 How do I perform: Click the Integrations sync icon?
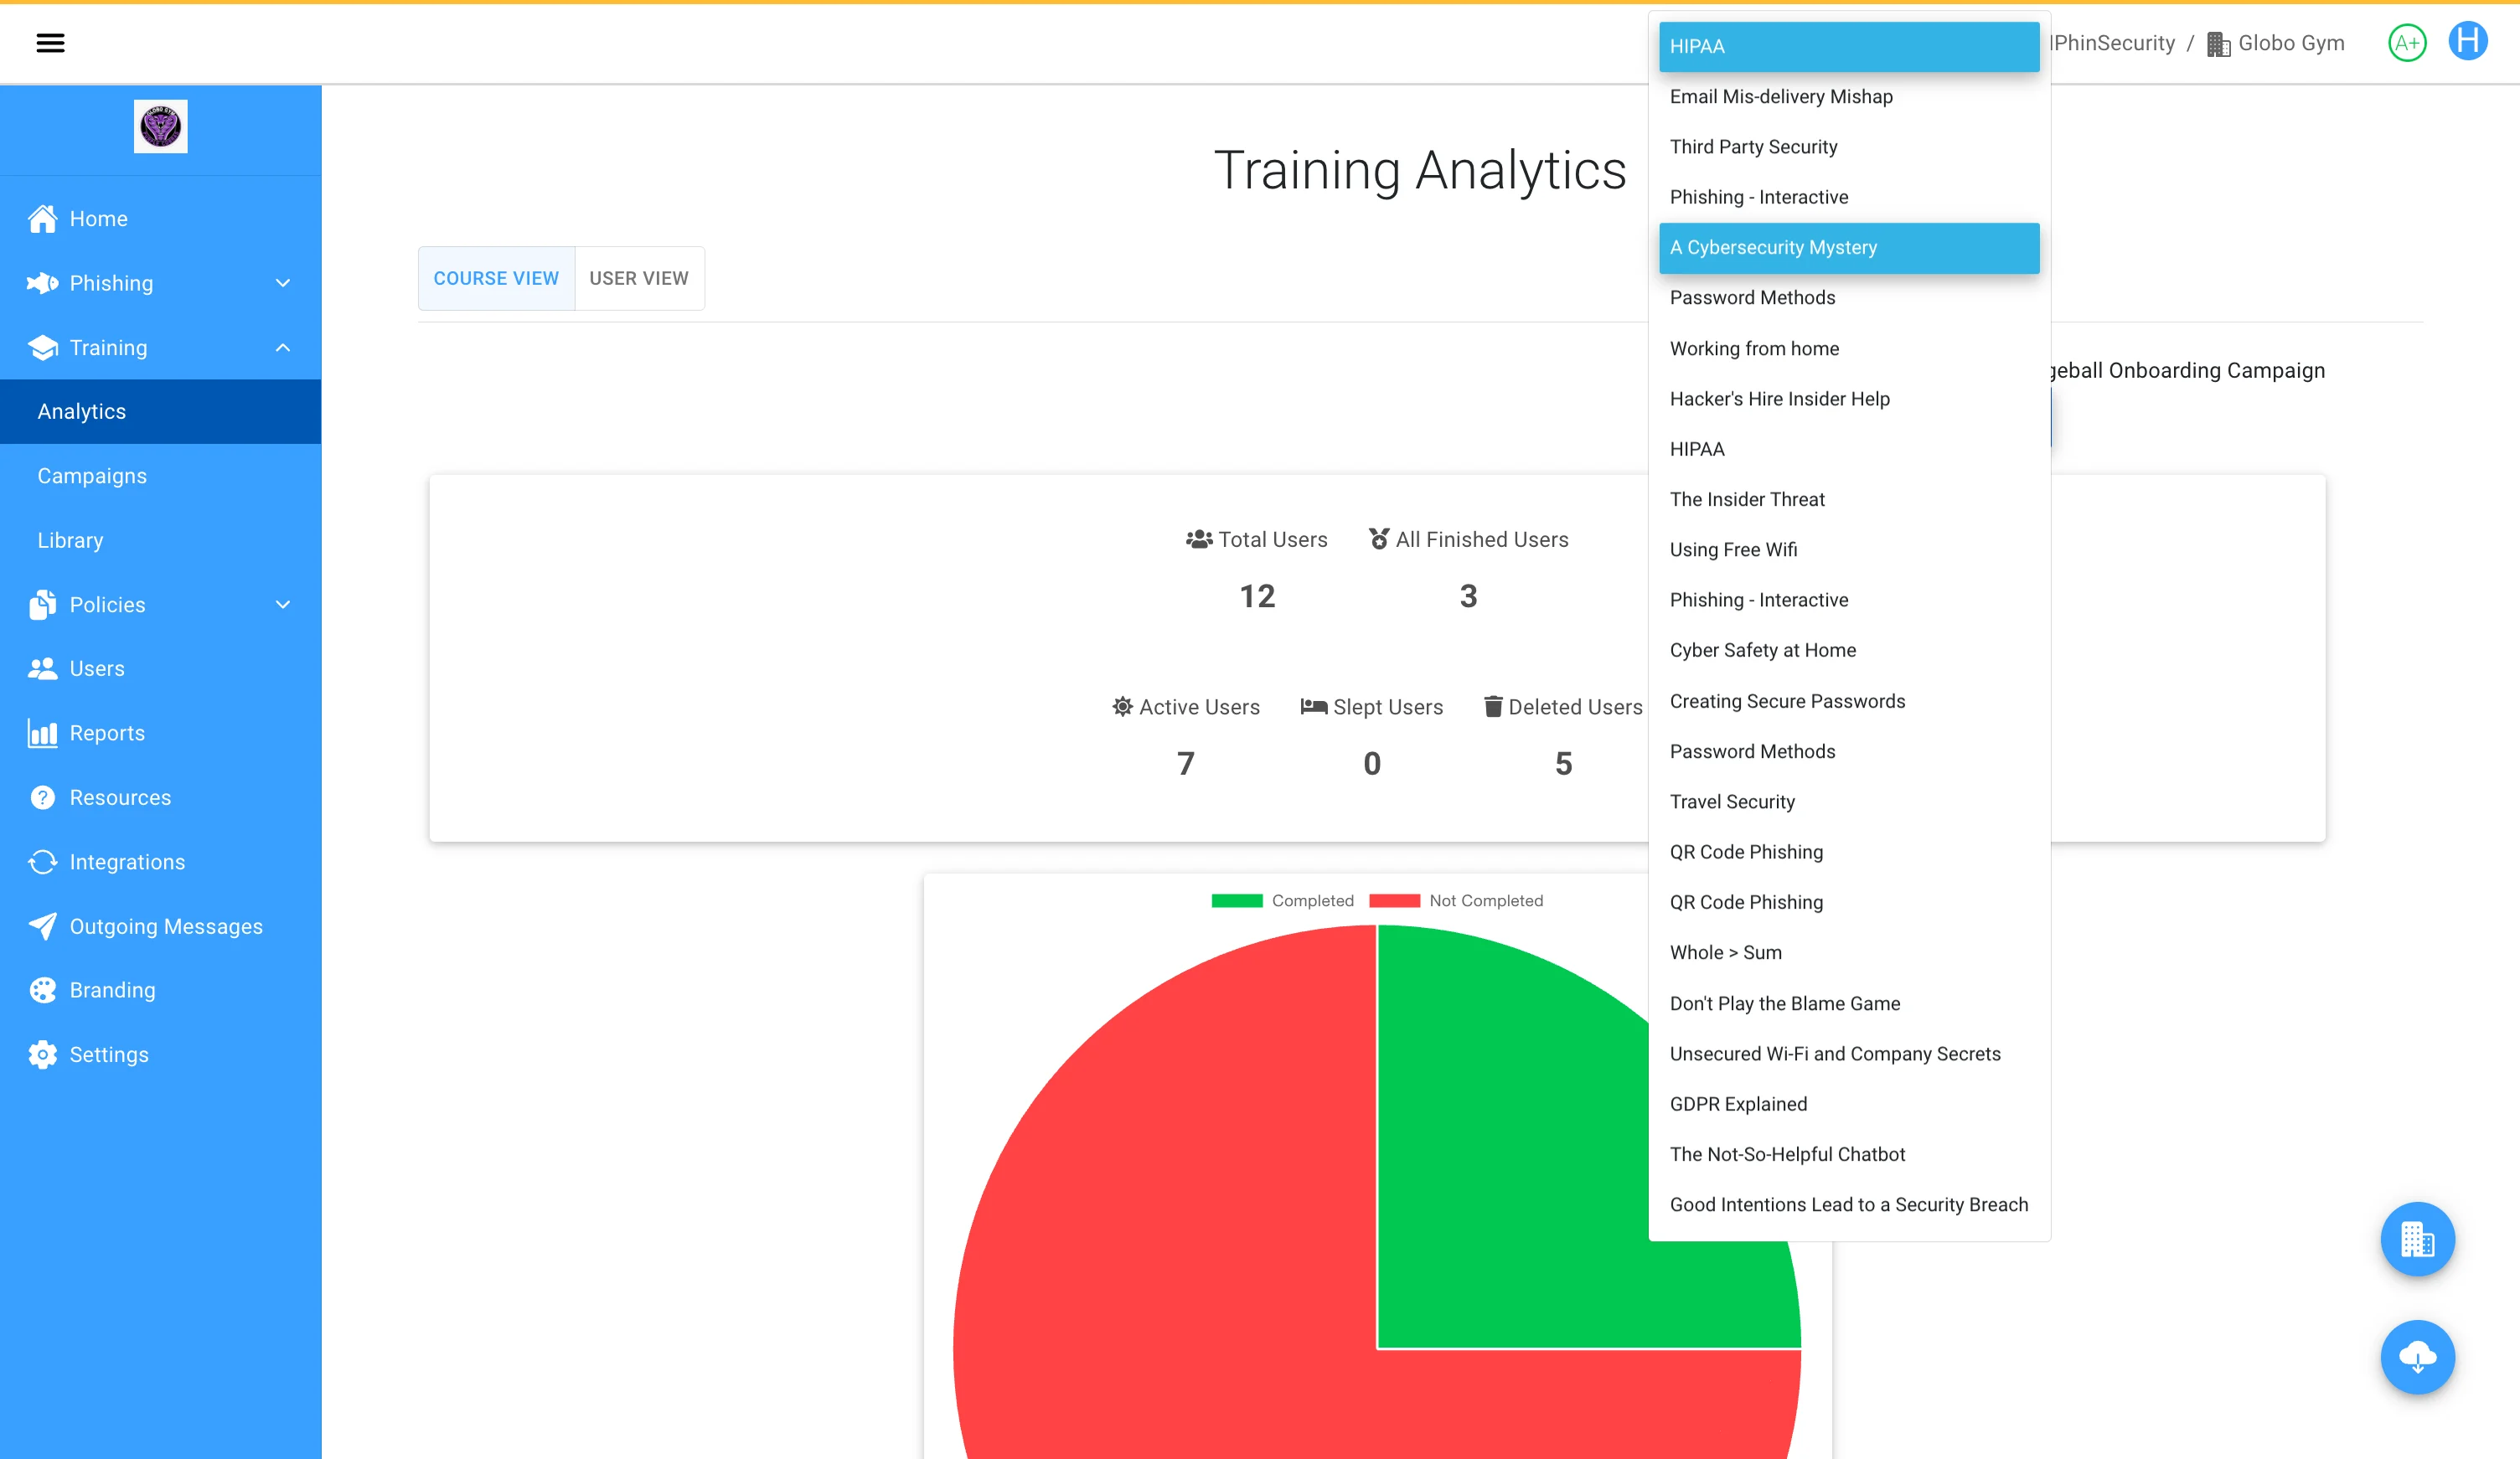pos(42,862)
